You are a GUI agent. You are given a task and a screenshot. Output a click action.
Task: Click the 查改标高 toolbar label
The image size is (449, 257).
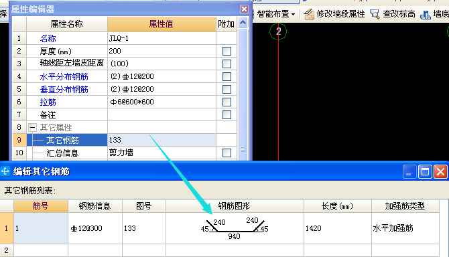(x=399, y=14)
